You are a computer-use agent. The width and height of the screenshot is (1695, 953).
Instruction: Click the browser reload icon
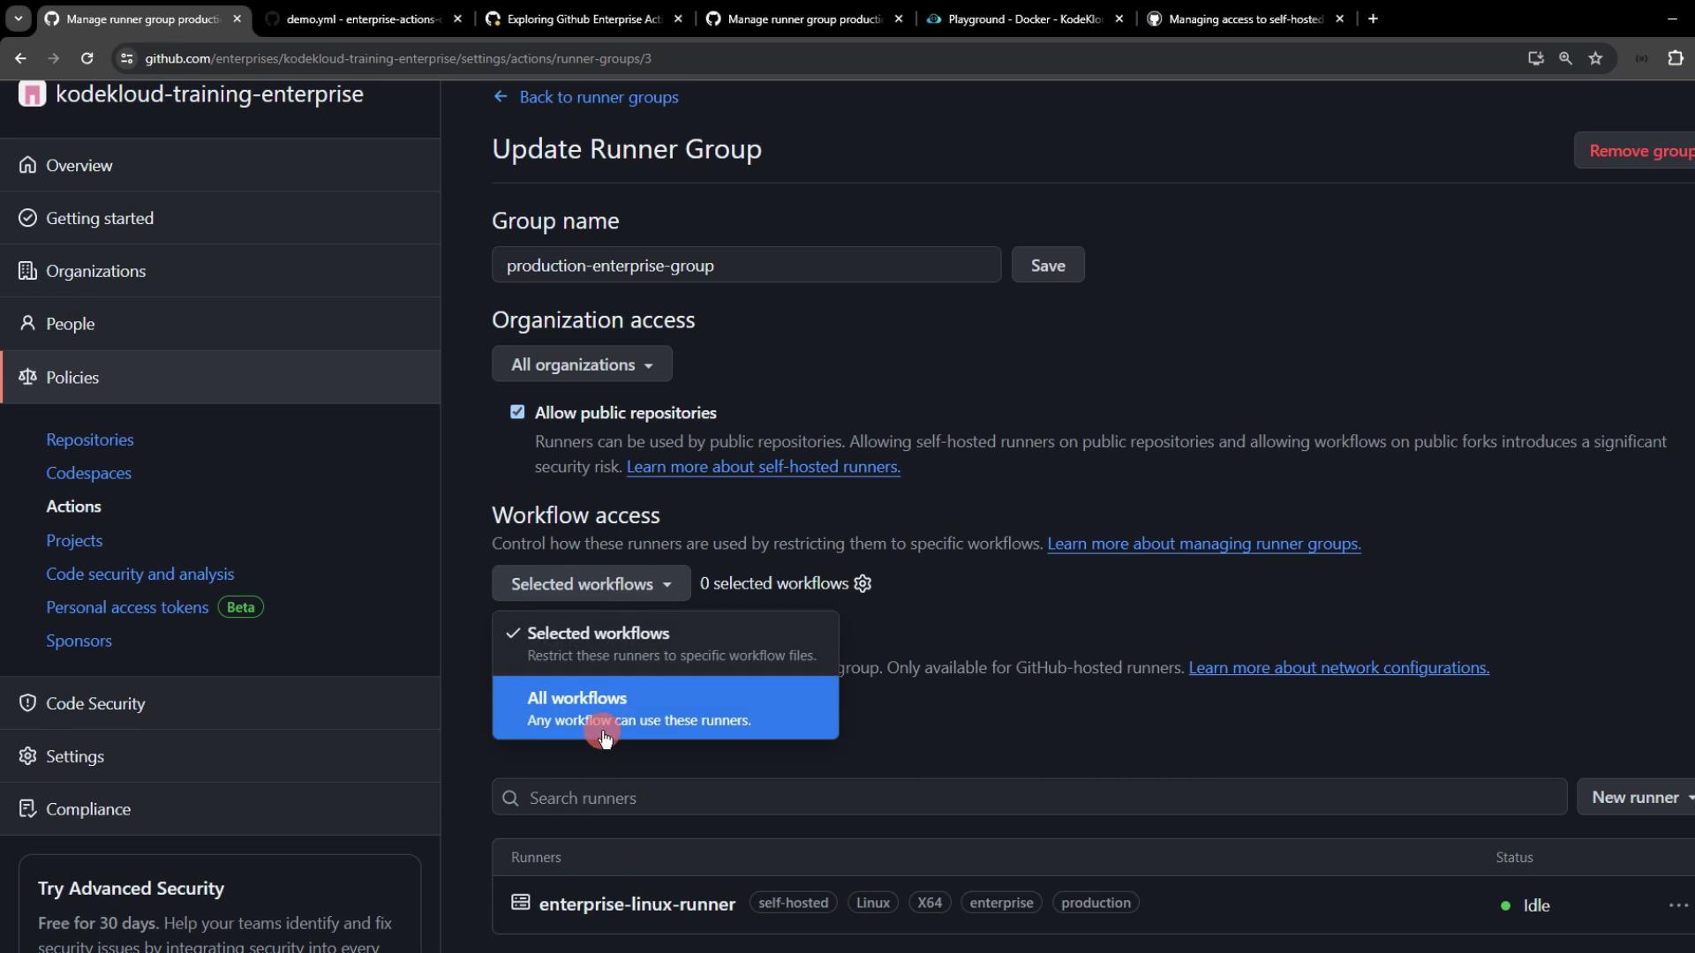point(87,58)
